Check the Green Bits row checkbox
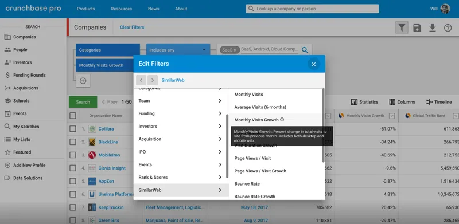This screenshot has height=224, width=459. (73, 221)
